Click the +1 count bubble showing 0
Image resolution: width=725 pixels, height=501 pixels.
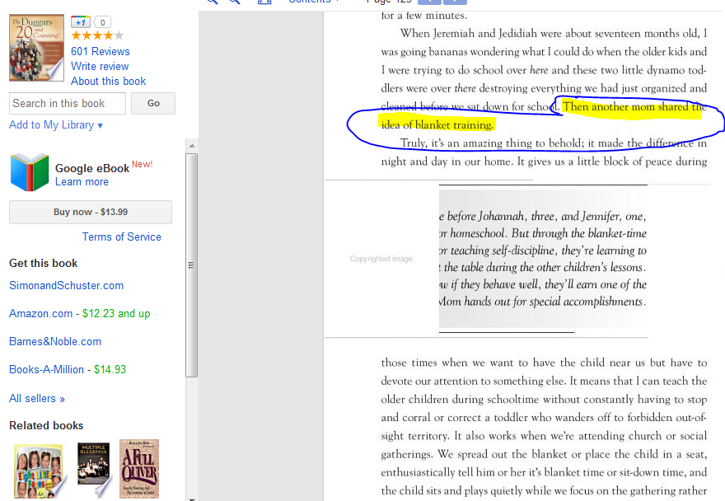click(103, 22)
